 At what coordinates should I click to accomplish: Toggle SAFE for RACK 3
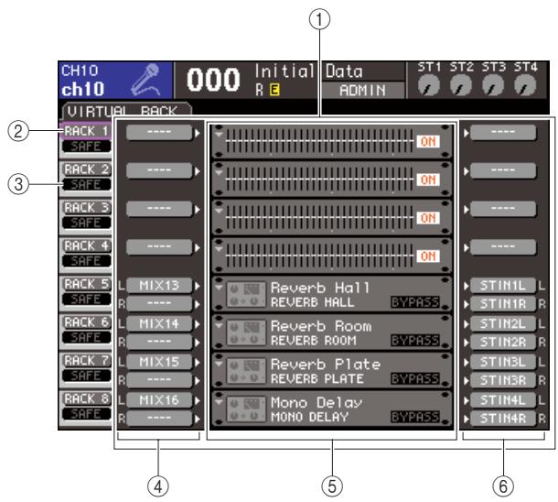click(x=86, y=223)
